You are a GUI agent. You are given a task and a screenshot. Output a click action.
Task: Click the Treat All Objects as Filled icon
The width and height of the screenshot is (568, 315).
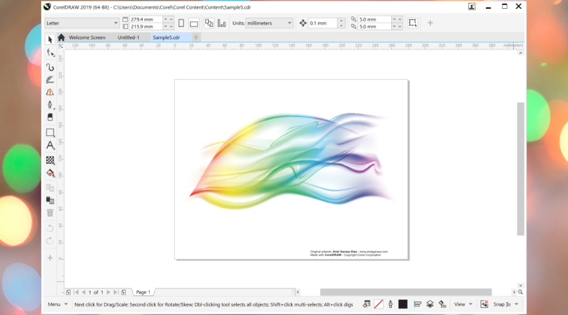(x=413, y=23)
